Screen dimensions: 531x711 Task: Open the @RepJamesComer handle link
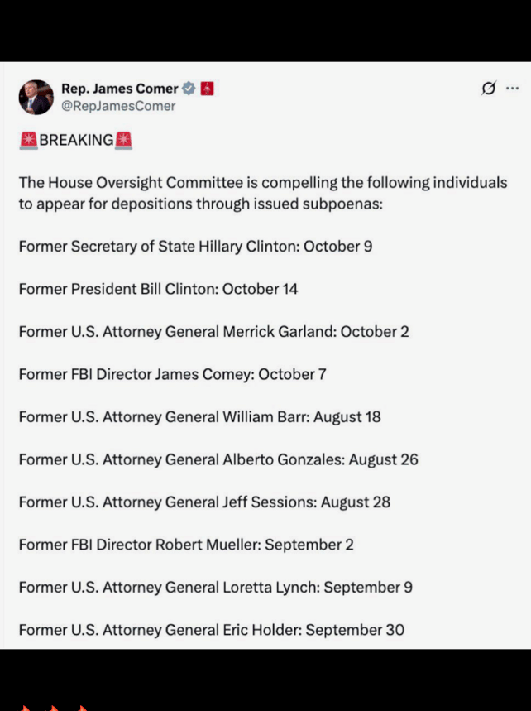point(117,106)
